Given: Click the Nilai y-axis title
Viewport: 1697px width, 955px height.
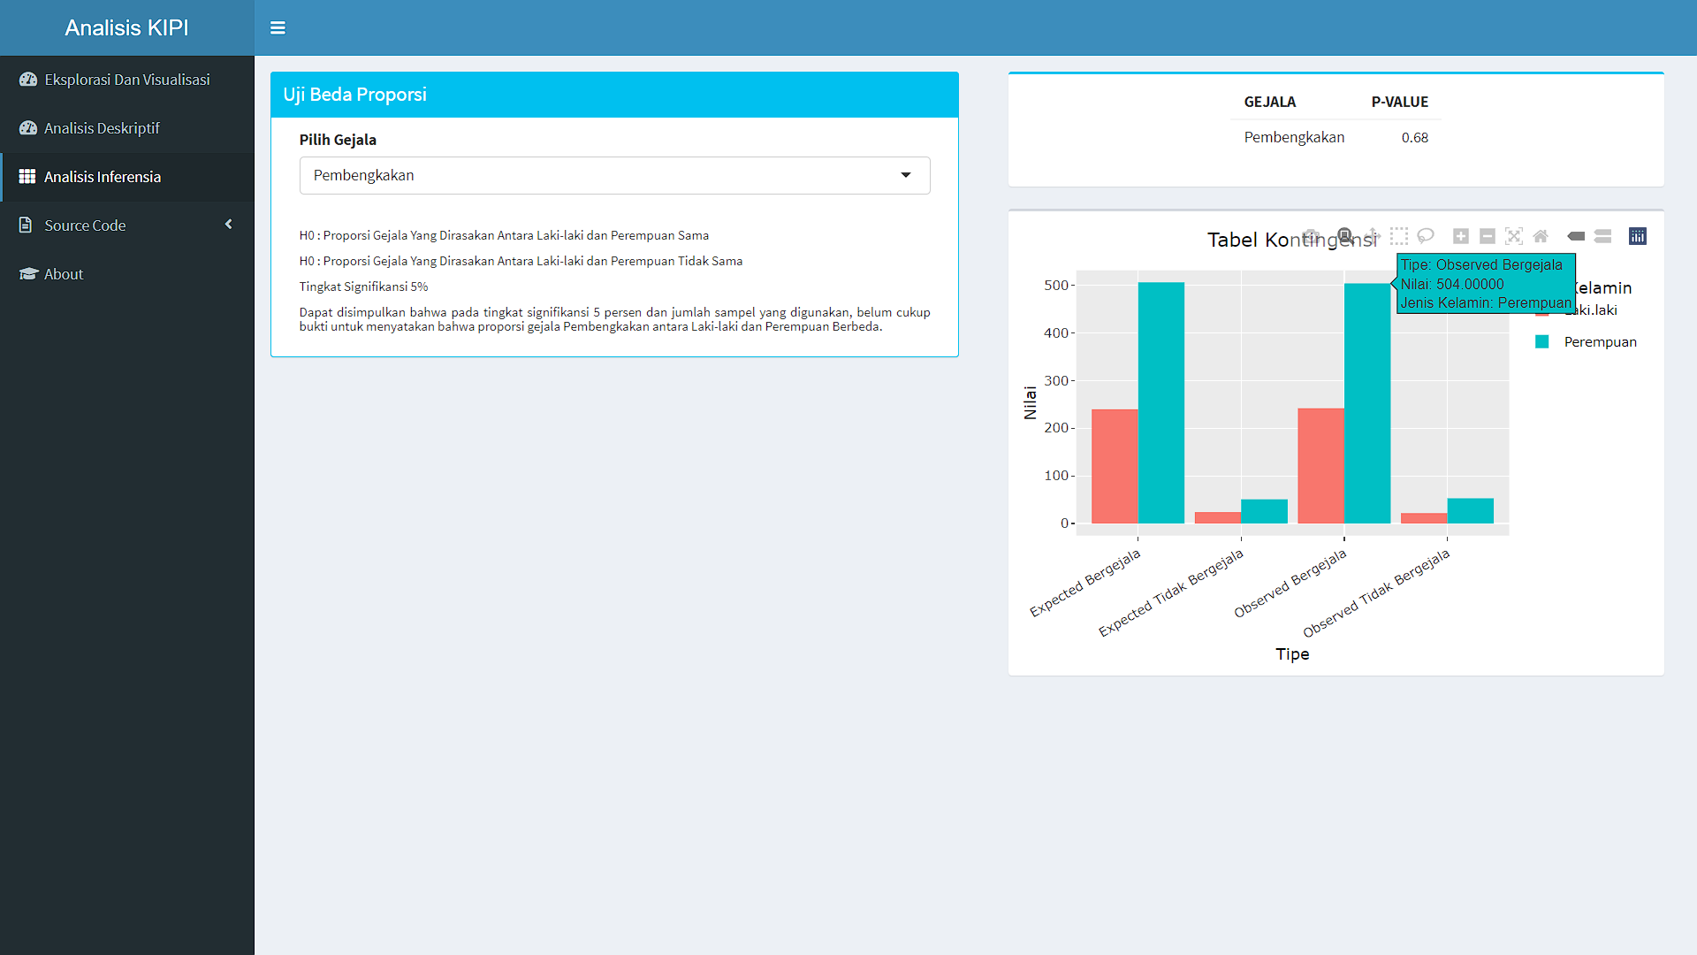Looking at the screenshot, I should pos(1030,403).
